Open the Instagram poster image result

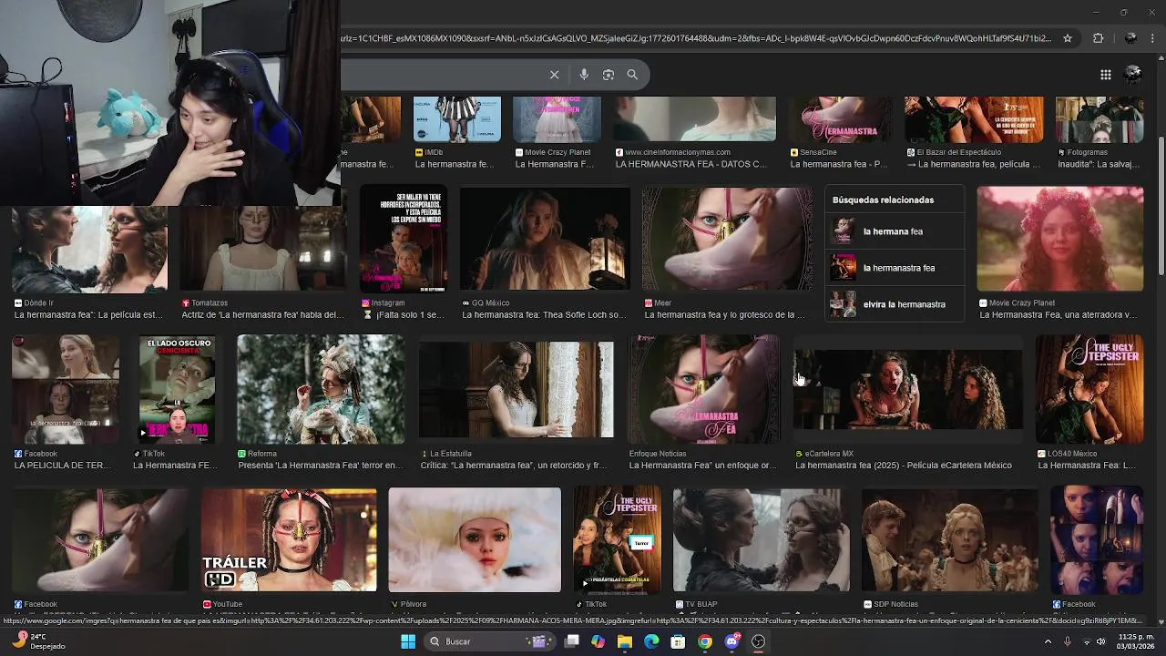tap(404, 240)
